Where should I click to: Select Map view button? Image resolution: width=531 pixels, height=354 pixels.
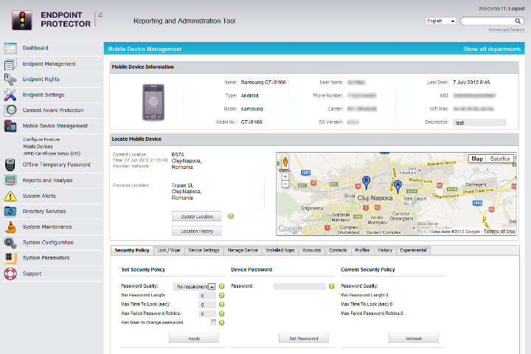[x=477, y=159]
